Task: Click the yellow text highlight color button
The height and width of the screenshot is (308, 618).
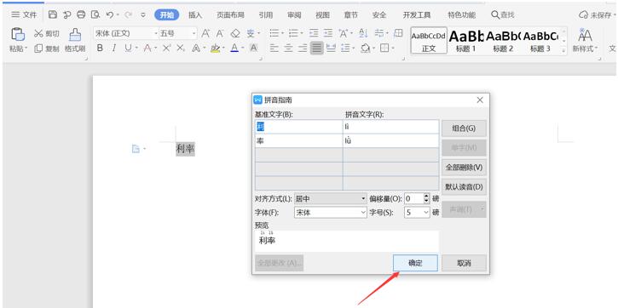Action: [x=215, y=48]
